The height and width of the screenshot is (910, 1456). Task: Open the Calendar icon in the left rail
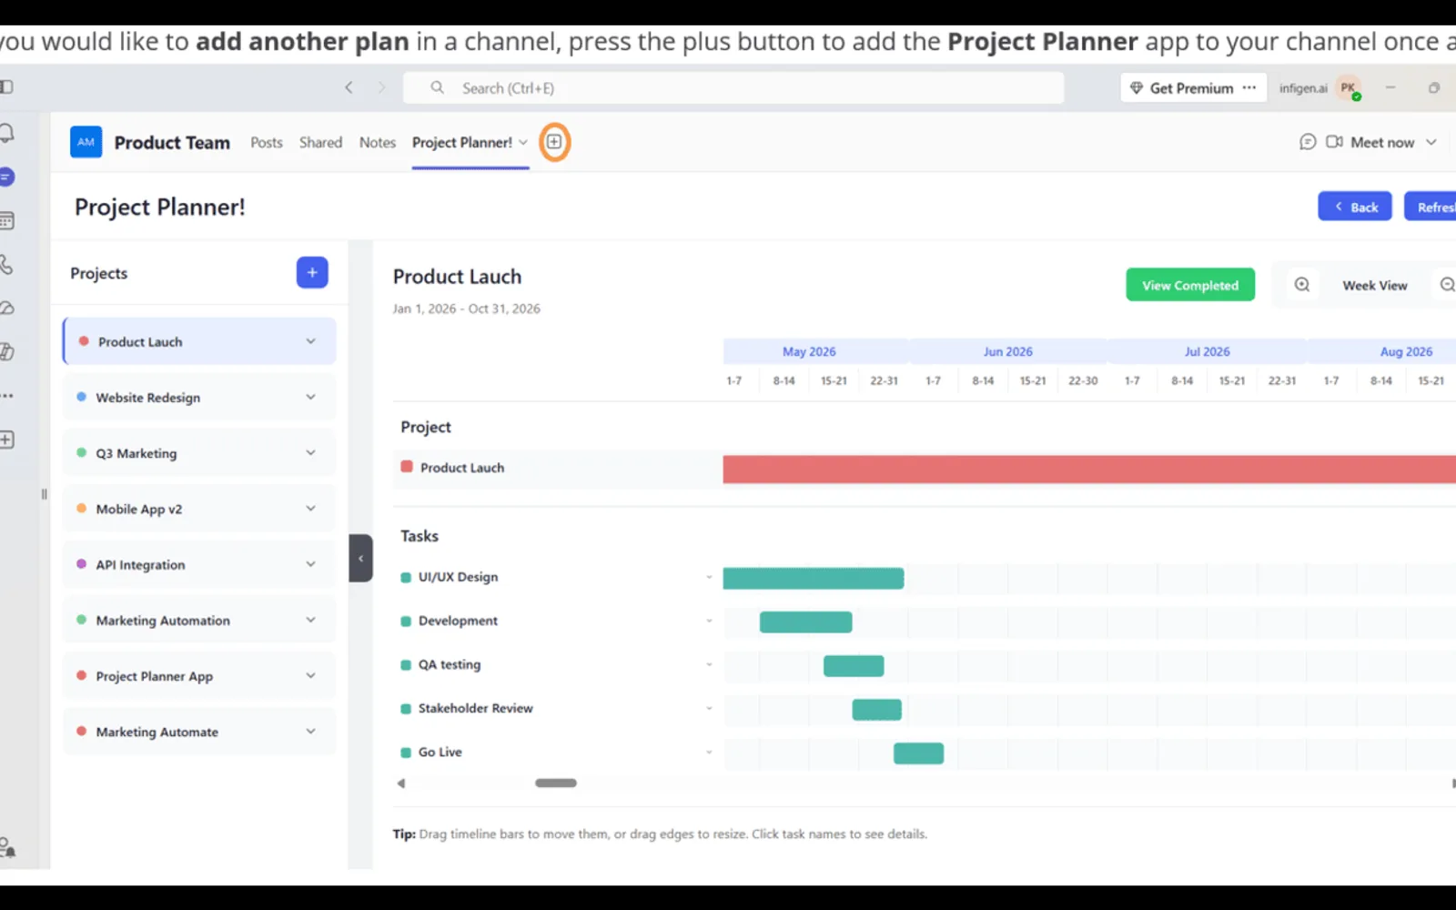[5, 220]
